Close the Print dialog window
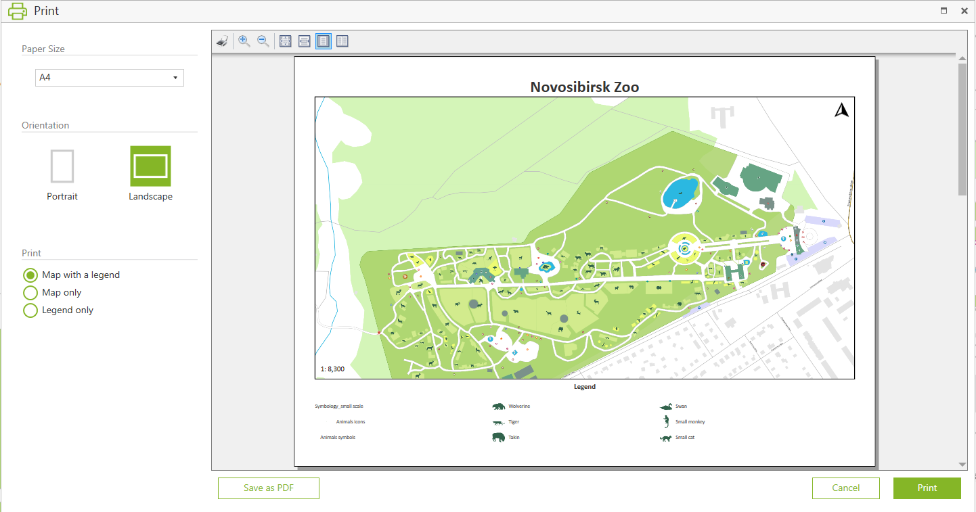This screenshot has height=512, width=976. 964,11
